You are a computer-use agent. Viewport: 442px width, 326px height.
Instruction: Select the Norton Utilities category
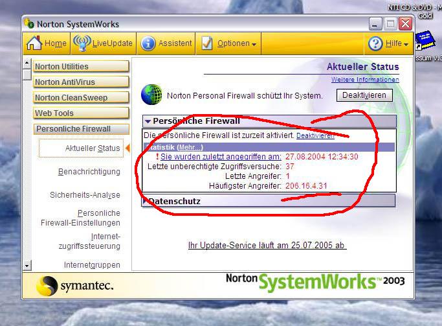81,66
